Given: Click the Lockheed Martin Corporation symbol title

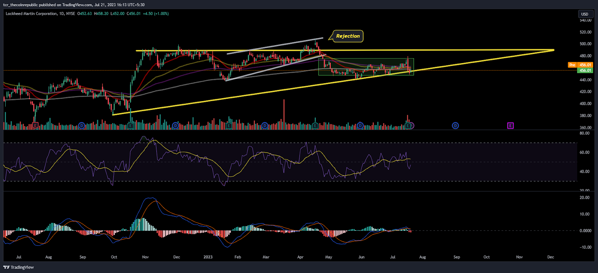Looking at the screenshot, I should 31,14.
